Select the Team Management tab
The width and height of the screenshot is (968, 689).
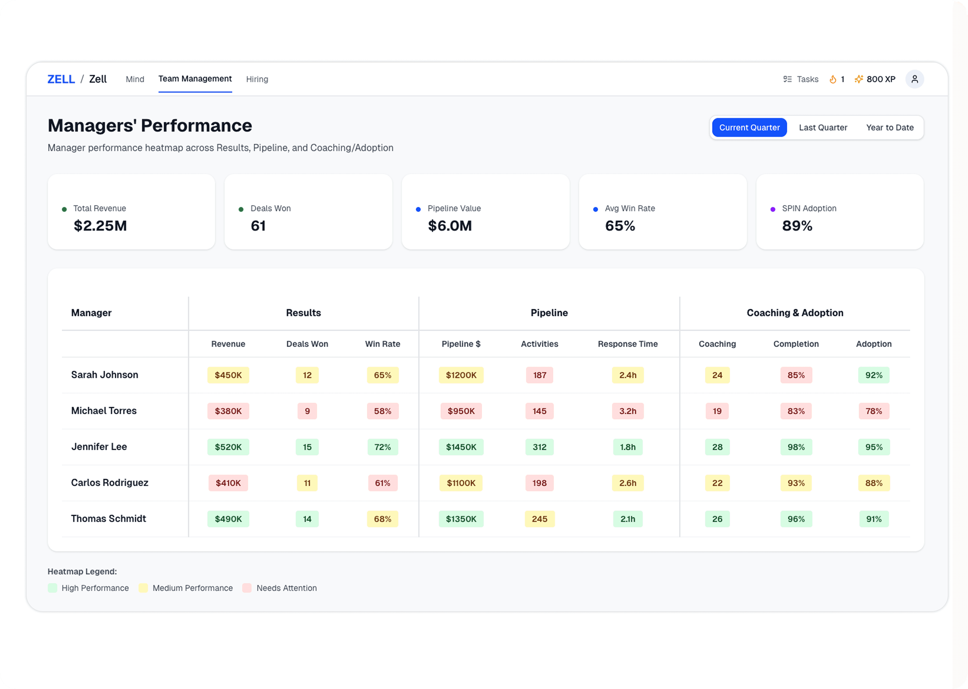(x=195, y=79)
